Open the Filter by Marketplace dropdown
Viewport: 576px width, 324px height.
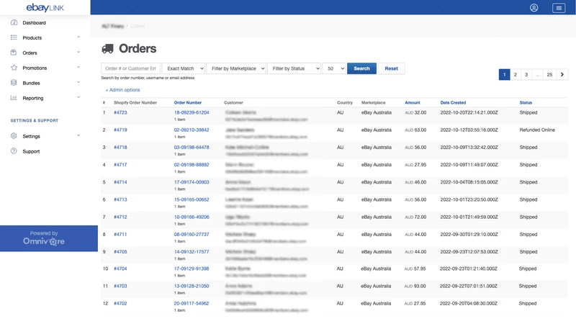coord(236,68)
